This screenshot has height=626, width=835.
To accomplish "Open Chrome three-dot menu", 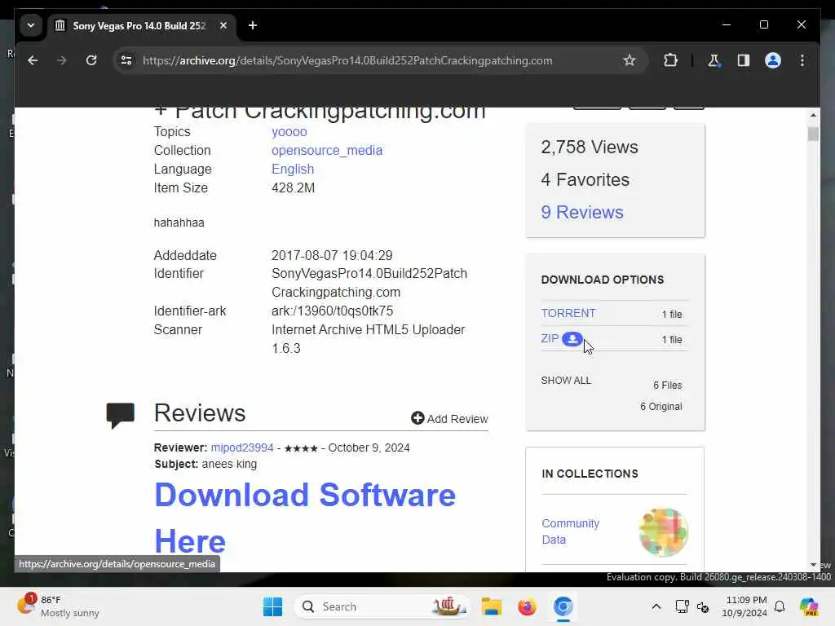I will [x=802, y=60].
